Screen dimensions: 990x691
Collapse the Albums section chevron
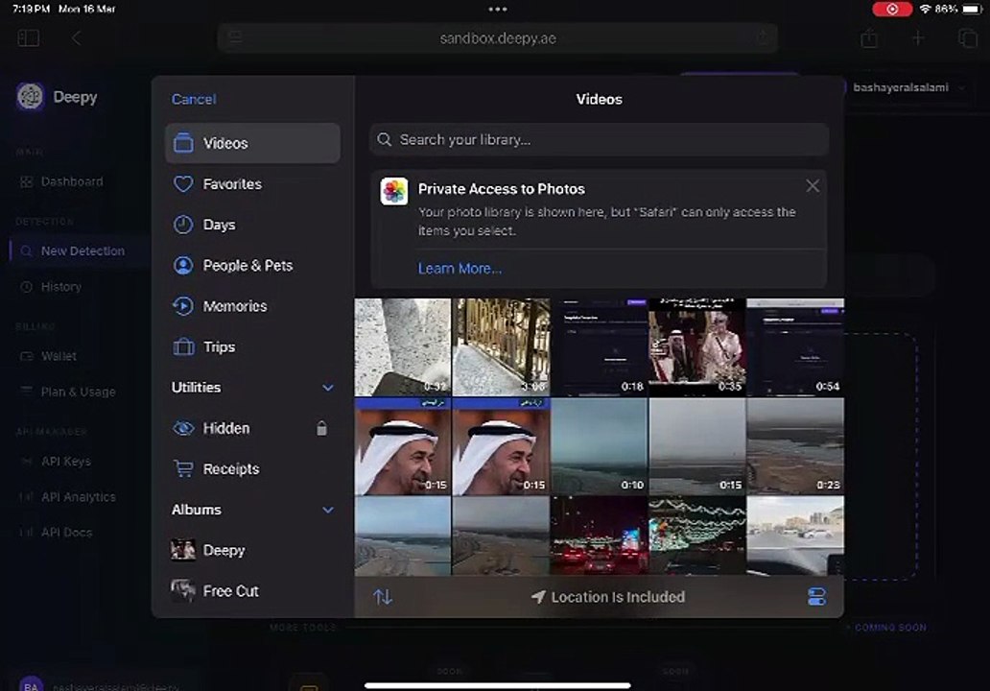[x=328, y=510]
